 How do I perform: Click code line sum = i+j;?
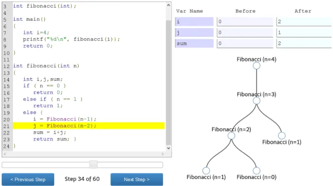(50, 132)
